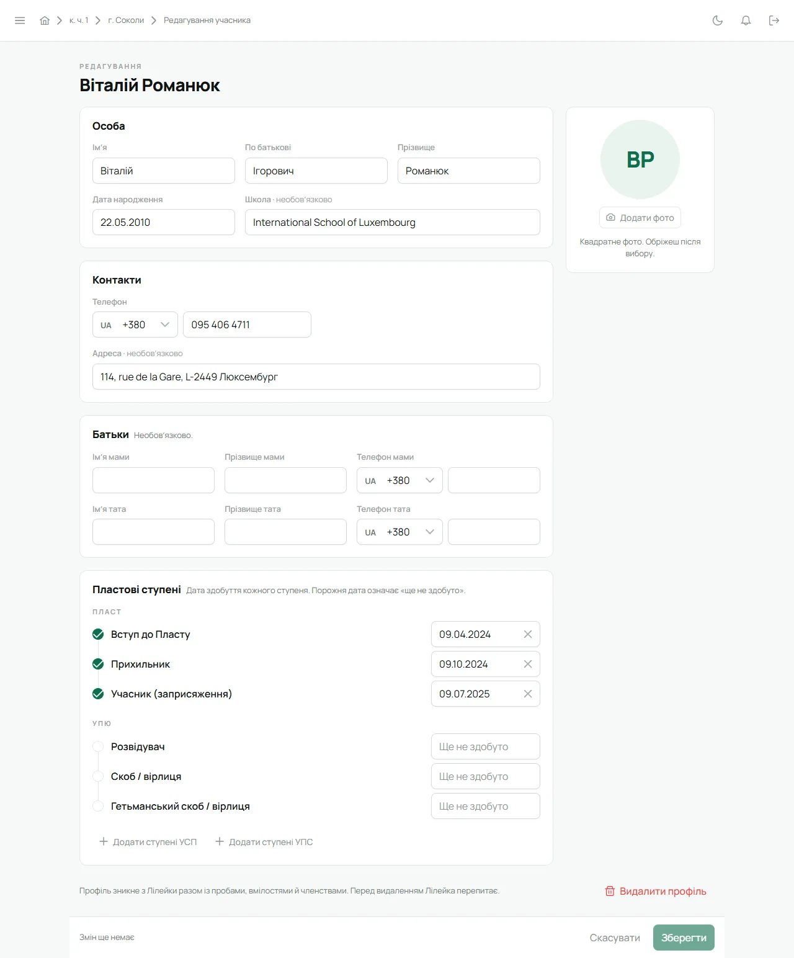Click the Гетьманський скоб / вірлиця date field
This screenshot has width=794, height=958.
point(486,806)
